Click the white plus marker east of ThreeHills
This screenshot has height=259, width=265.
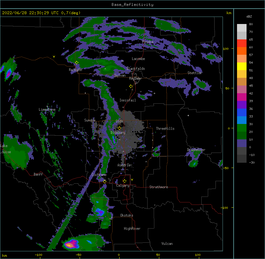(x=188, y=115)
